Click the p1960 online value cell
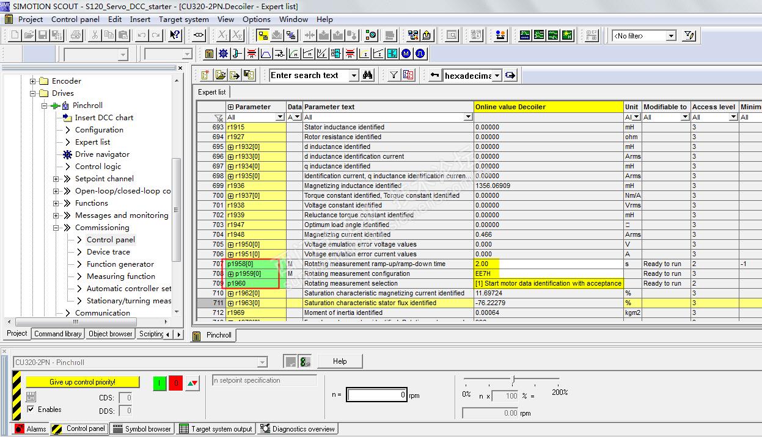Screen dimensions: 762x437 click(x=549, y=284)
